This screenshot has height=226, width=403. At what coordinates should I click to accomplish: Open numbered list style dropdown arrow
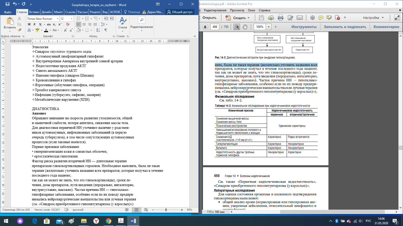[x=91, y=19]
